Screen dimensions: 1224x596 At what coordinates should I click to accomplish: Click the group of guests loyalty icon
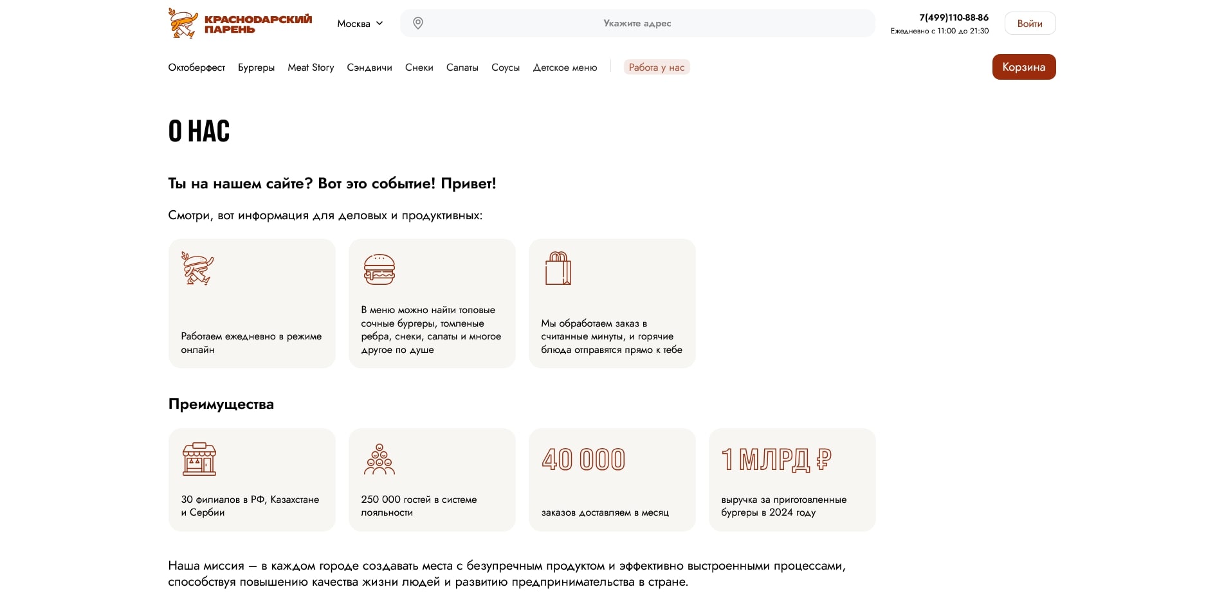click(379, 459)
